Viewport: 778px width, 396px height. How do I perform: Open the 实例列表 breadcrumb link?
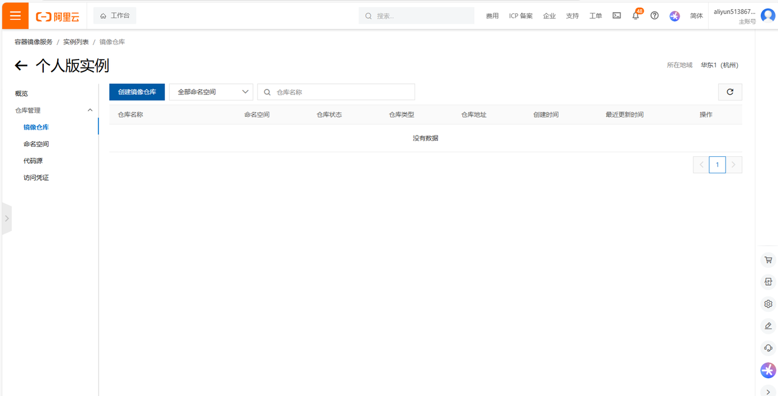tap(76, 42)
